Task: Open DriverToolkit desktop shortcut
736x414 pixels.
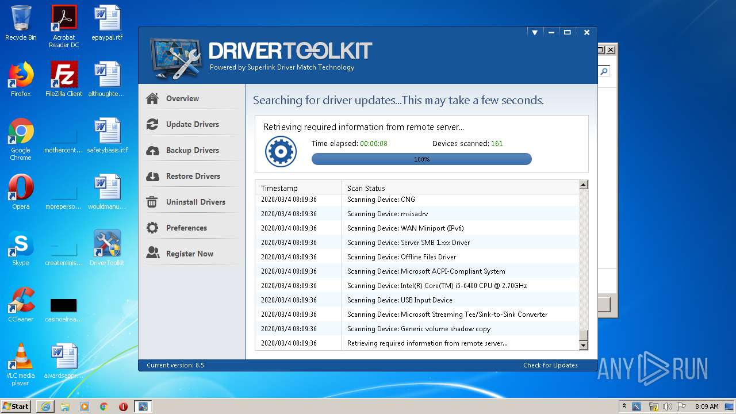Action: click(x=107, y=248)
